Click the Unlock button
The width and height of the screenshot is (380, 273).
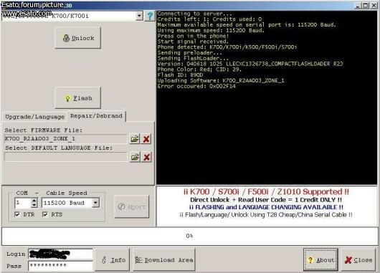pos(78,38)
